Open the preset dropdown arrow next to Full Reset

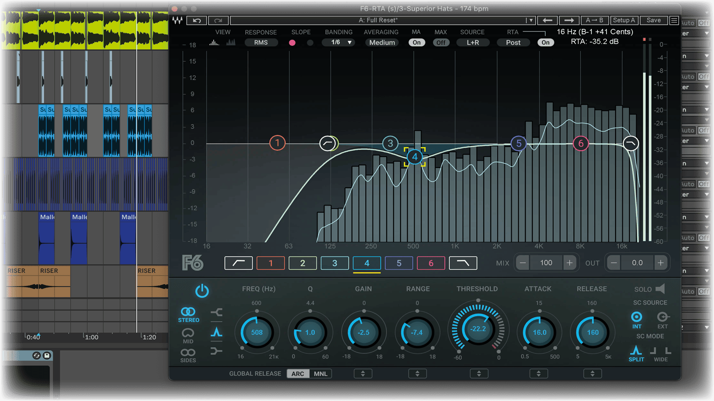[531, 20]
